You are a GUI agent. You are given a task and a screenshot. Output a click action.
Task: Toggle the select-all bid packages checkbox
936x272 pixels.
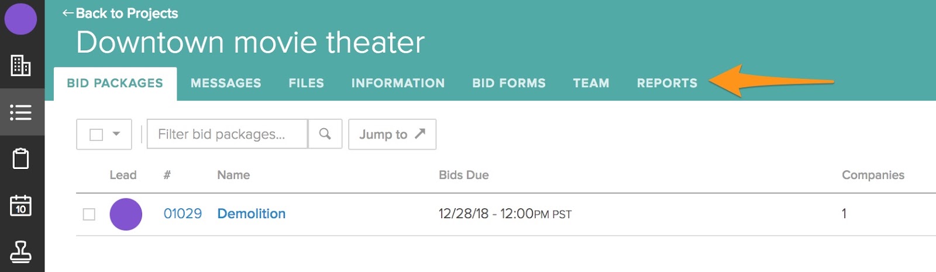click(97, 135)
